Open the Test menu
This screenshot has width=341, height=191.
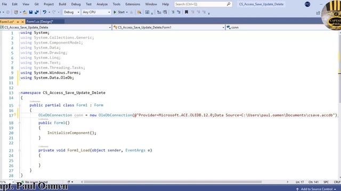coord(88,4)
